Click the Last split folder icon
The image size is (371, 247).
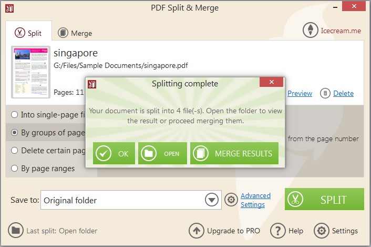pyautogui.click(x=16, y=230)
